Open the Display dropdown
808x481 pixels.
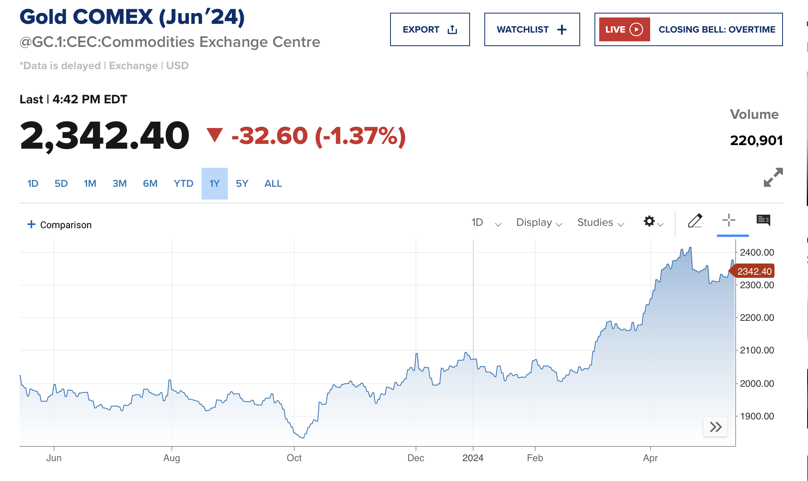tap(539, 223)
